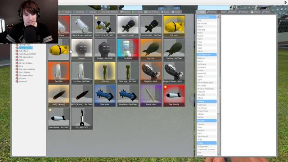This screenshot has height=162, width=288.
Task: Collapse the Render tool category
Action: point(207,121)
